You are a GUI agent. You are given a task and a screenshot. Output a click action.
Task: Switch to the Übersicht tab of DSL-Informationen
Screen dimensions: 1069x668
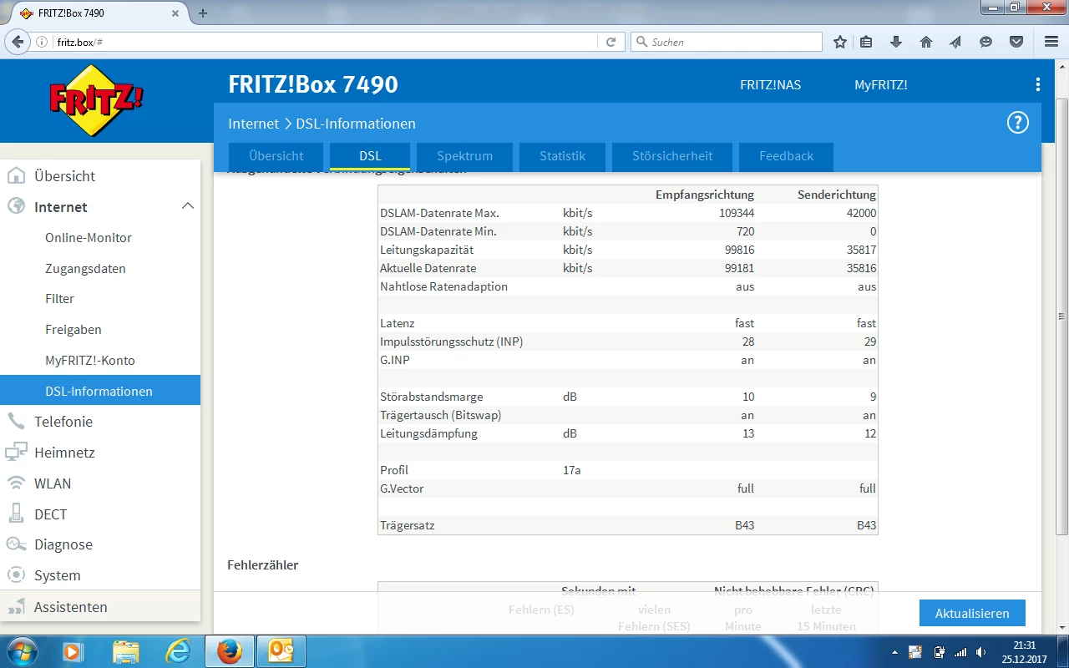click(x=276, y=156)
